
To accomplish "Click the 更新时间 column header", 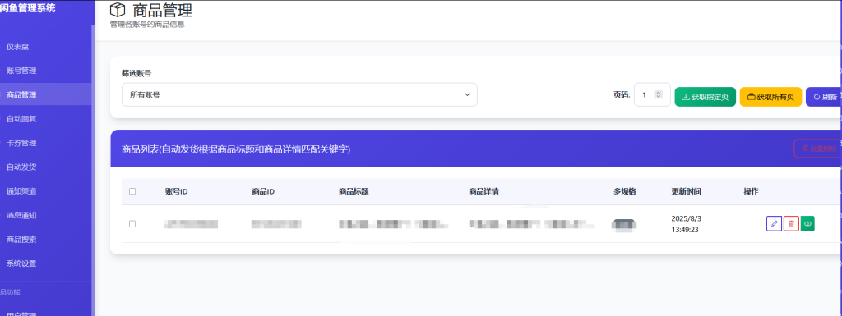I will tap(686, 191).
